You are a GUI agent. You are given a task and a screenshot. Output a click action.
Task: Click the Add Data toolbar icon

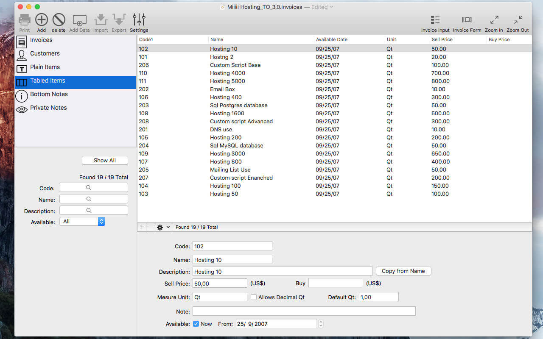click(80, 20)
